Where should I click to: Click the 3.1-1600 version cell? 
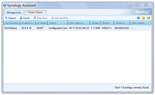[x=96, y=28]
